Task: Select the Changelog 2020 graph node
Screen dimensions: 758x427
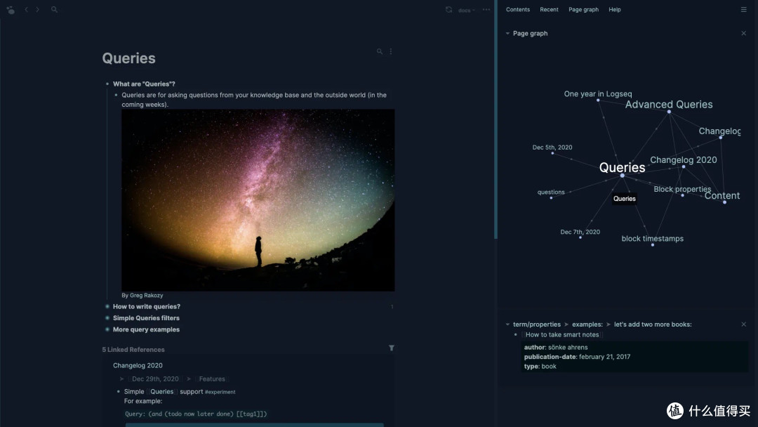Action: pyautogui.click(x=684, y=167)
